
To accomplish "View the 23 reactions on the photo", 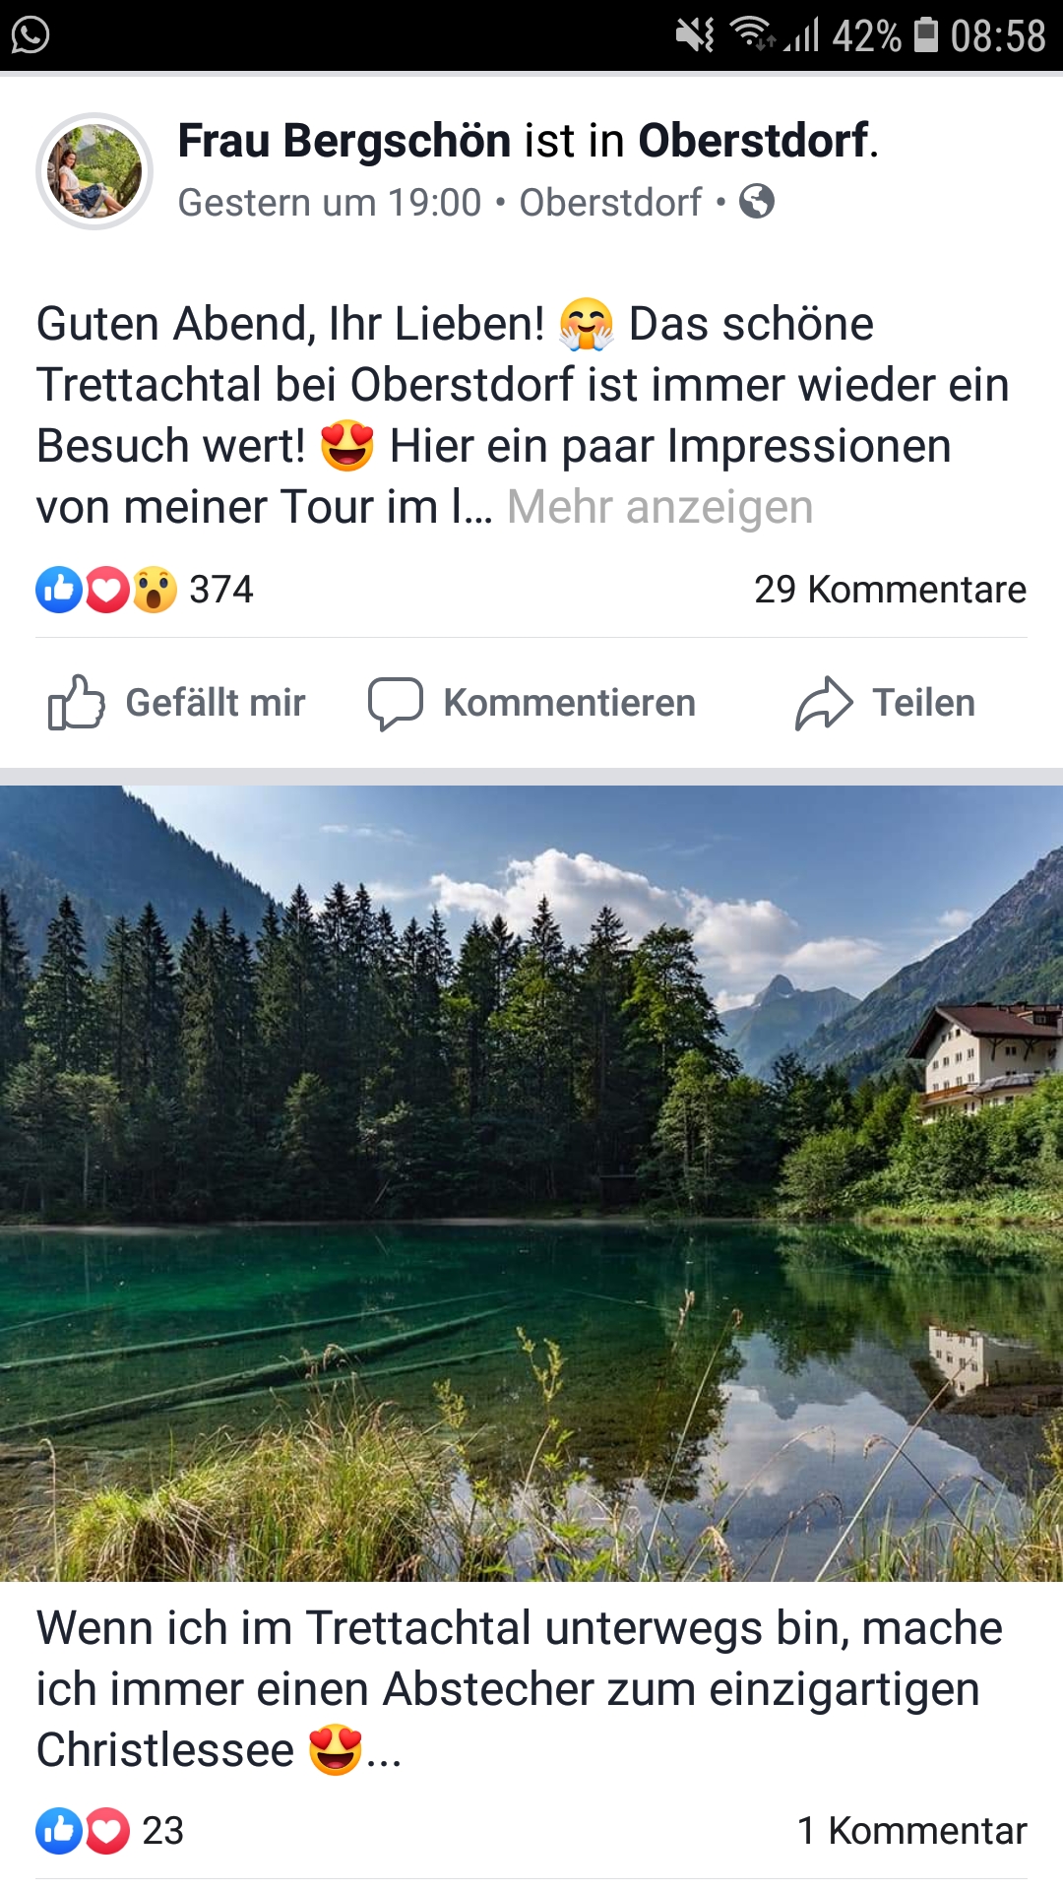I will tap(163, 1831).
